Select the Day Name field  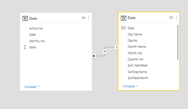pyautogui.click(x=135, y=34)
